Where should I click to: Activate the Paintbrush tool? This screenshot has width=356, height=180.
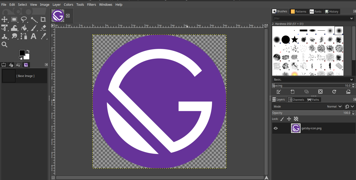tap(34, 28)
